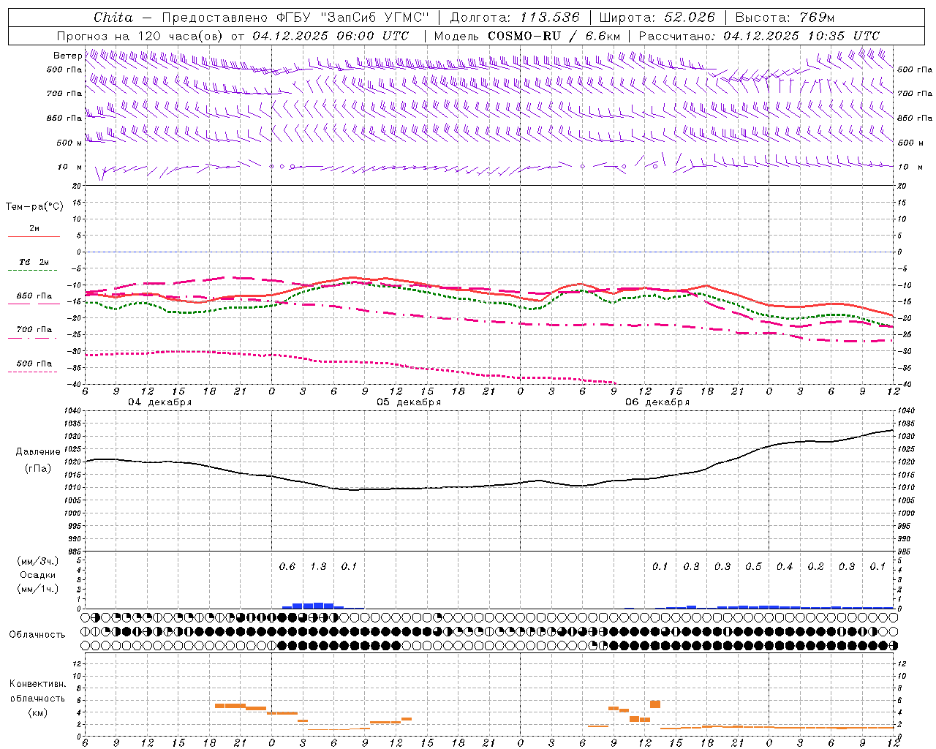Click the "Давление" pressure panel label
The width and height of the screenshot is (936, 749).
(x=38, y=452)
